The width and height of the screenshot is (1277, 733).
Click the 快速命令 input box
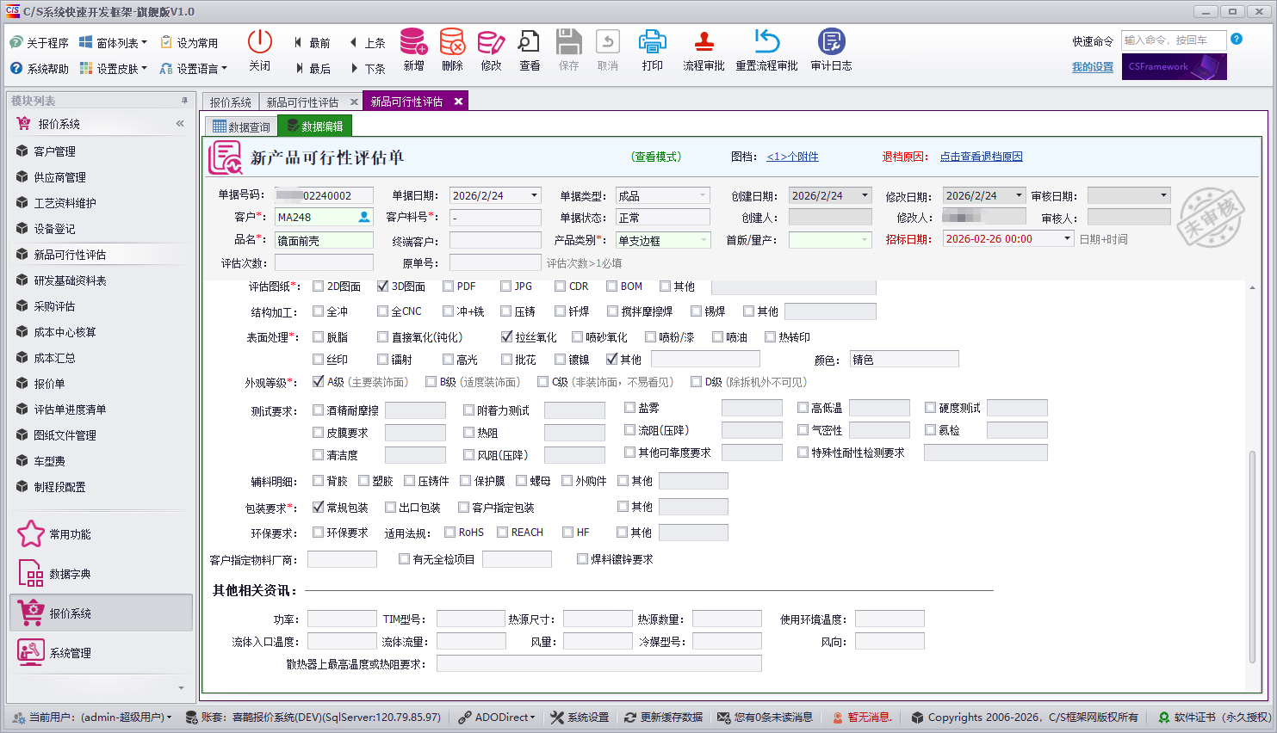pos(1173,40)
